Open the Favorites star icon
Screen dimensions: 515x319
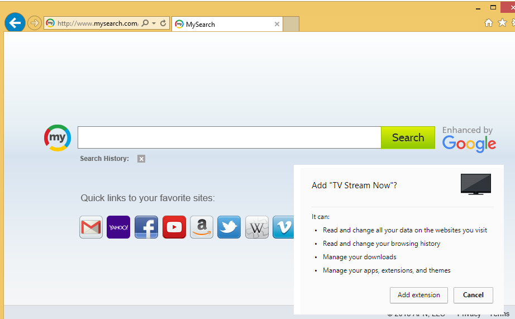pyautogui.click(x=502, y=23)
